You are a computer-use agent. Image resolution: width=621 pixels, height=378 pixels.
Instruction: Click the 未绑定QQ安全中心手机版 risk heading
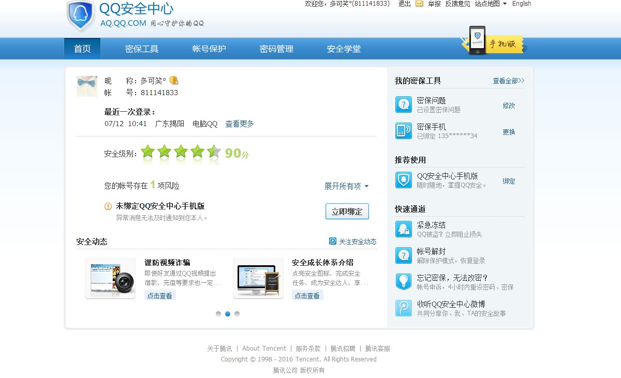pos(160,206)
